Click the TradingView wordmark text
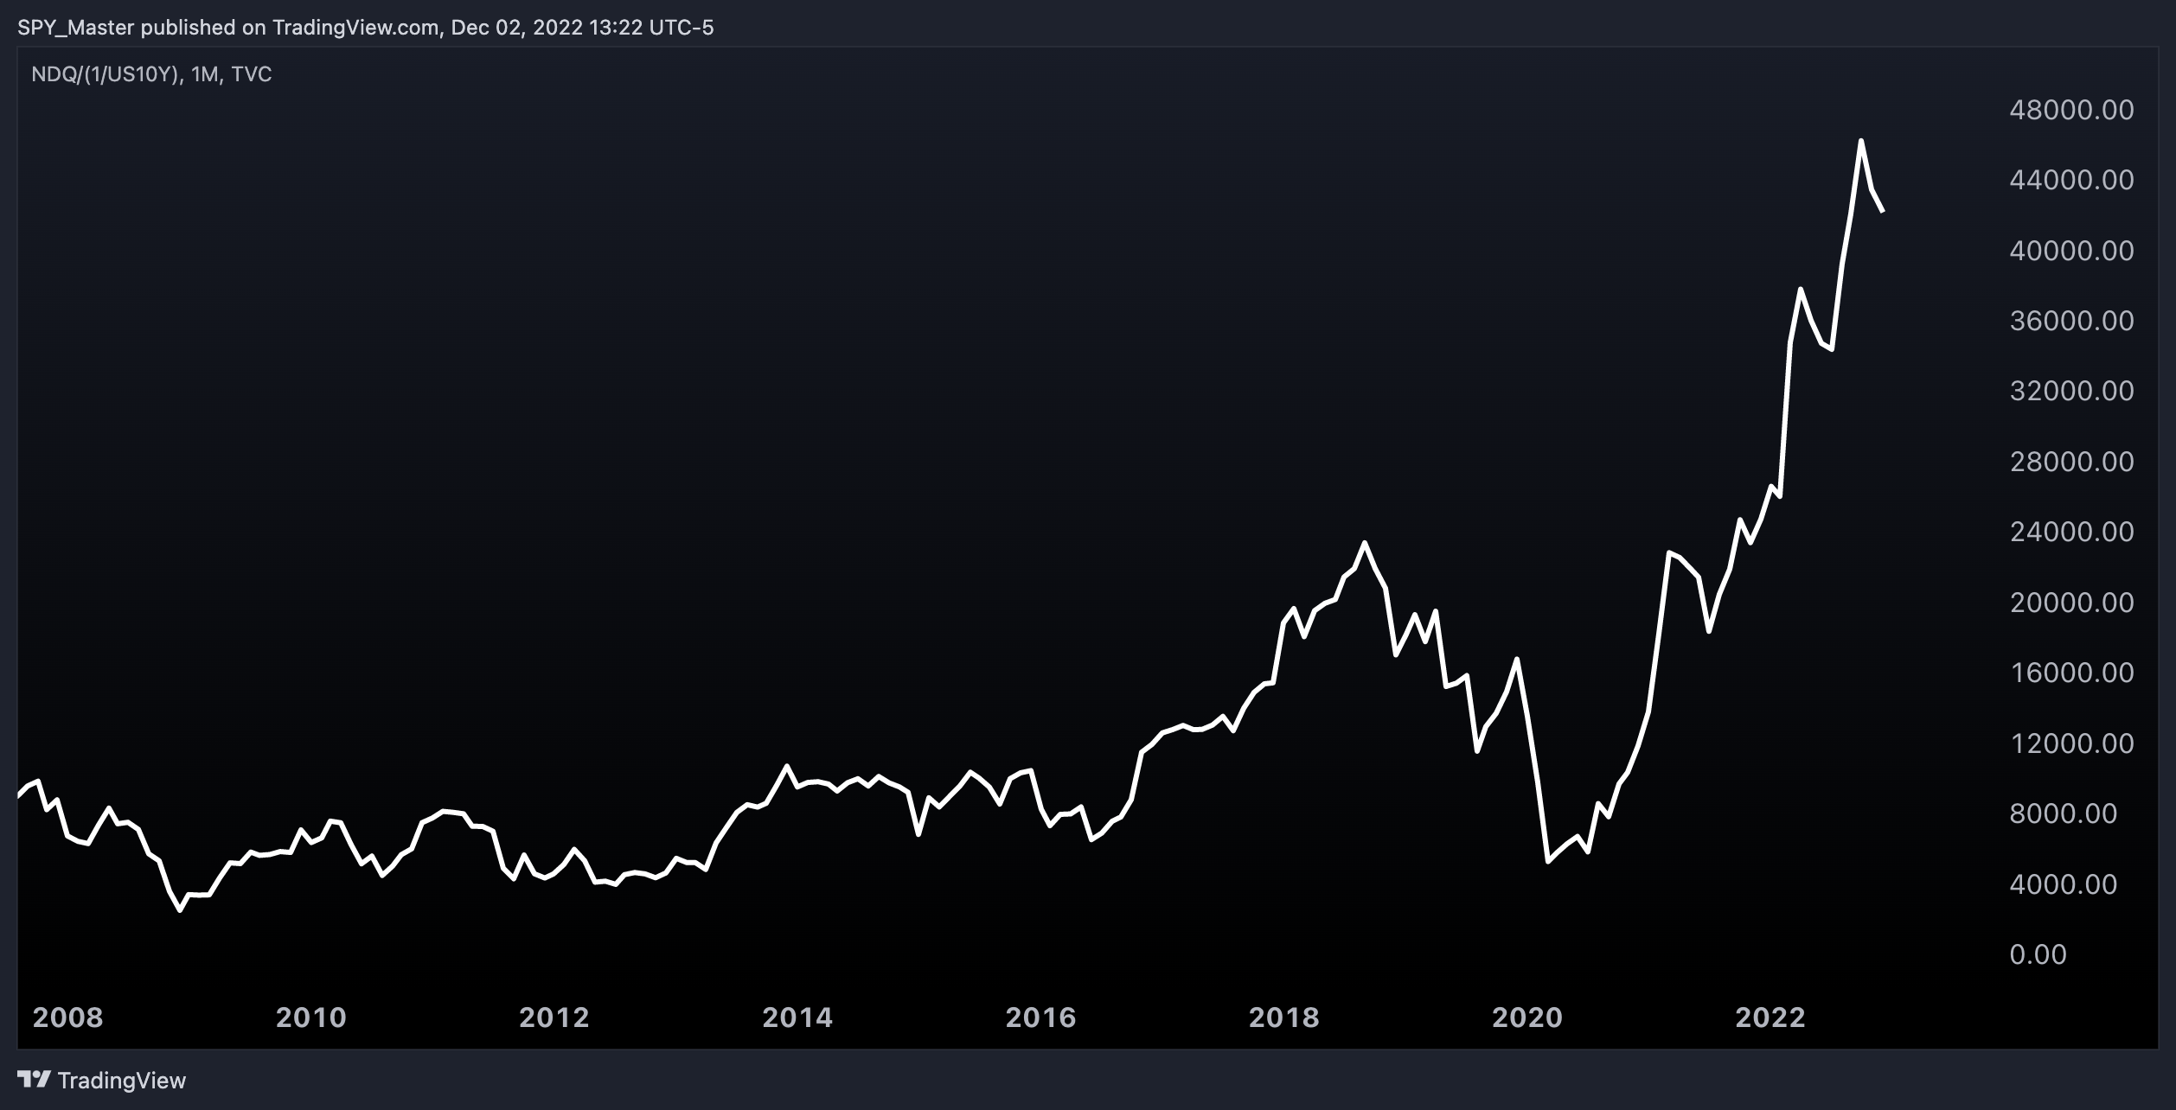2176x1110 pixels. 122,1081
